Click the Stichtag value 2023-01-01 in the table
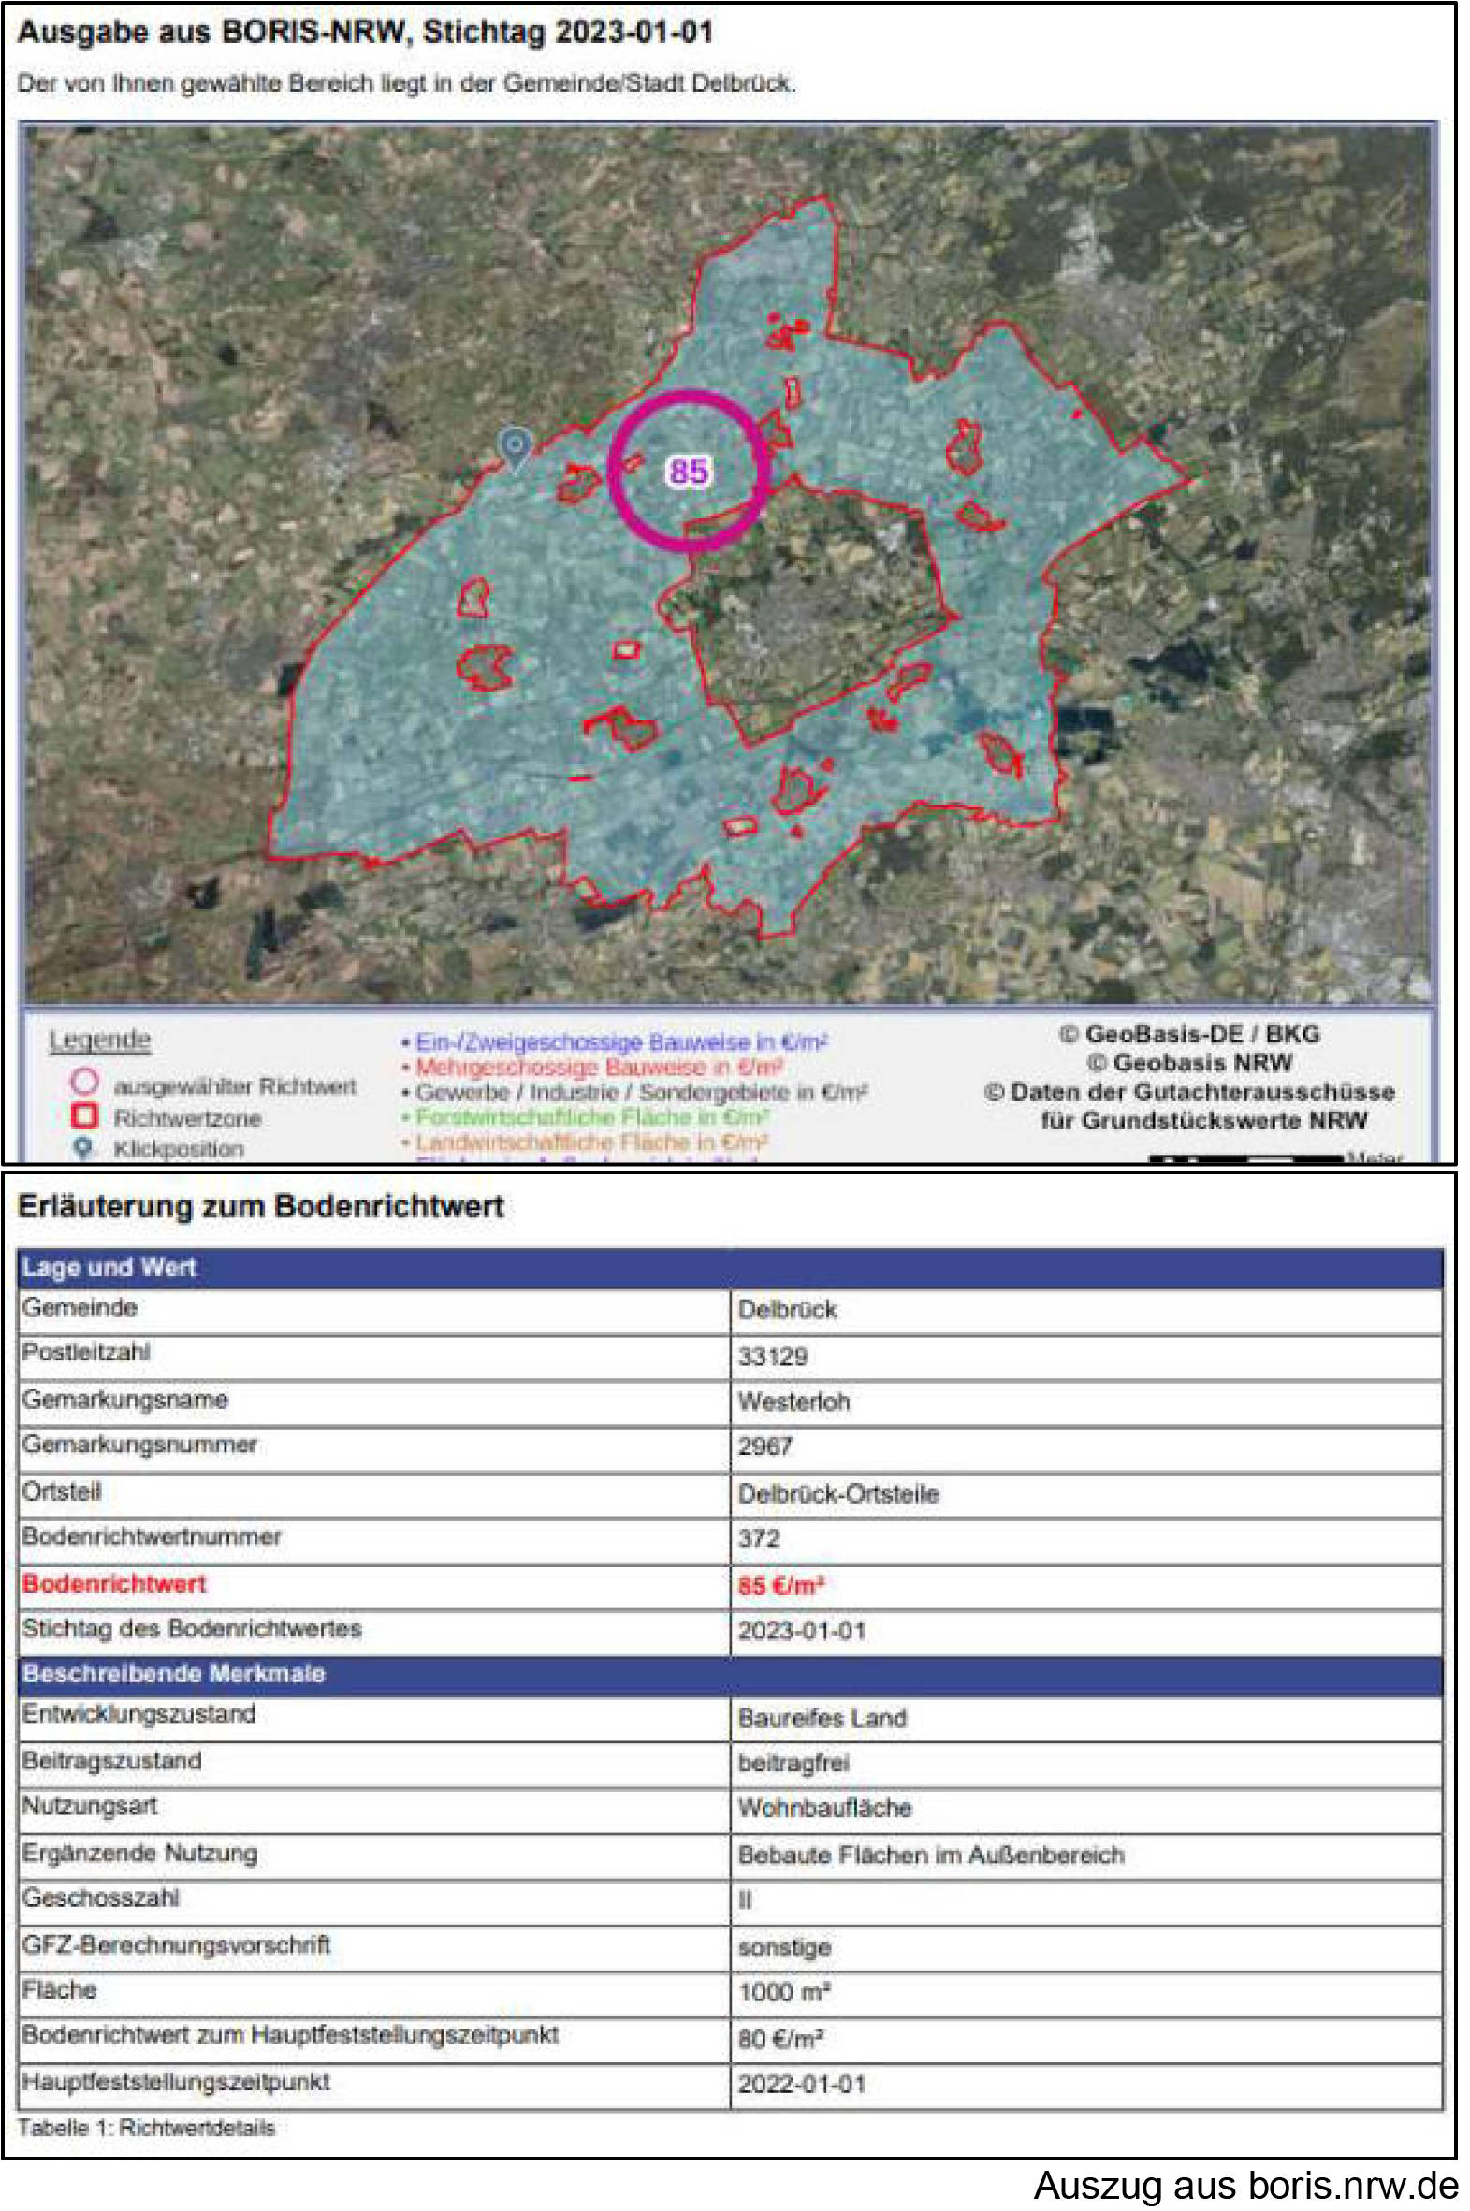 [802, 1631]
